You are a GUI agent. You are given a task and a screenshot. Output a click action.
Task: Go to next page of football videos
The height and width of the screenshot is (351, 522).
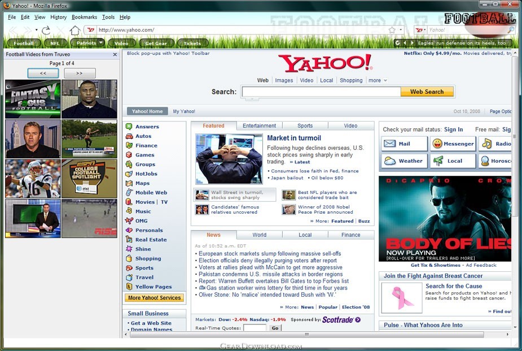(x=80, y=73)
